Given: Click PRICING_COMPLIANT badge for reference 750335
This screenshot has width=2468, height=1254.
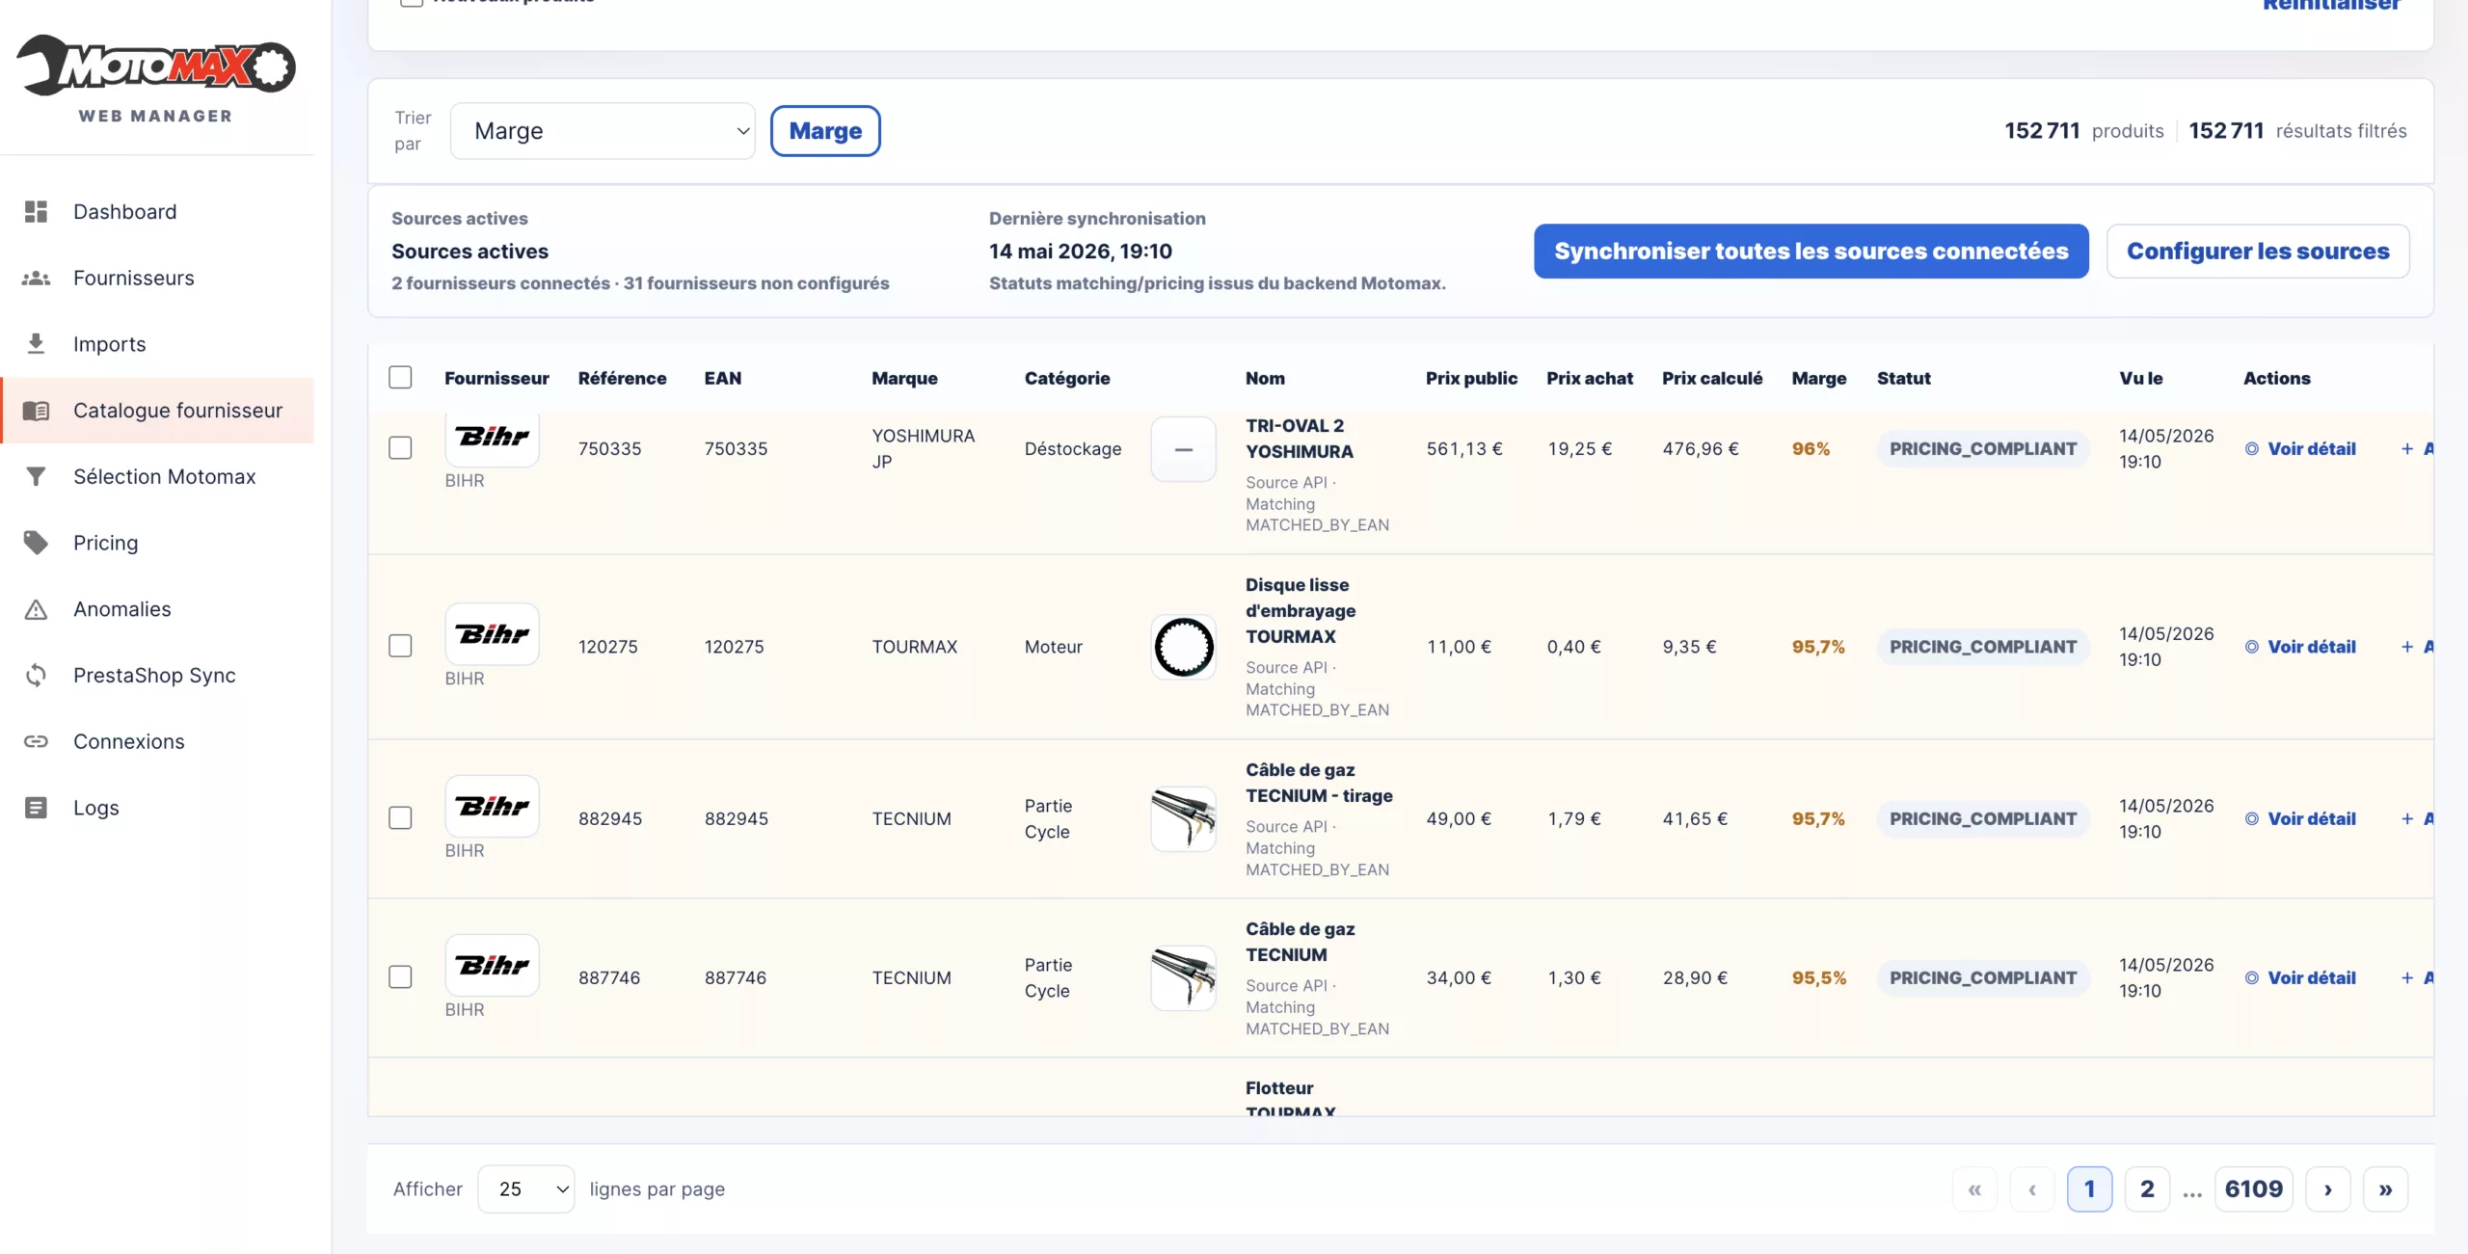Looking at the screenshot, I should (1983, 448).
